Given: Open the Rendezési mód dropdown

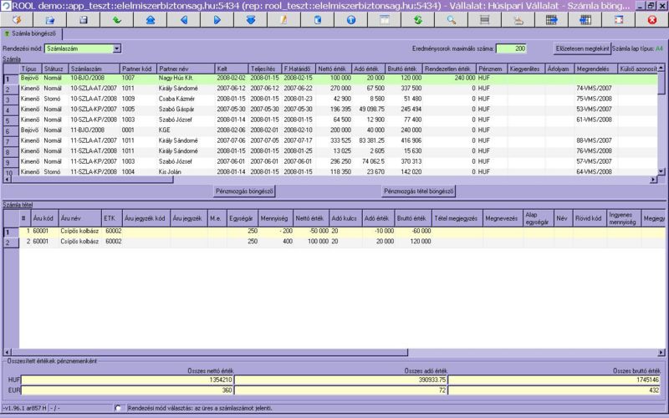Looking at the screenshot, I should coord(116,49).
